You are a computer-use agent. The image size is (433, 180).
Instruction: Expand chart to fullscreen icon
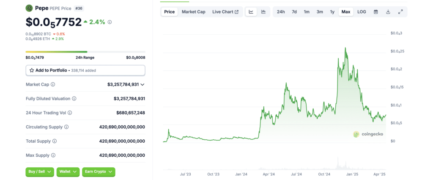pos(400,11)
